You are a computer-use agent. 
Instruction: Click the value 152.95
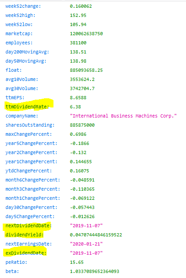tap(78, 16)
